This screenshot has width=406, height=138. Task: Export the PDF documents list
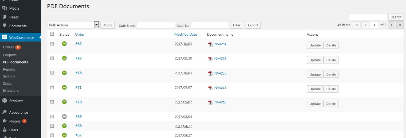253,25
